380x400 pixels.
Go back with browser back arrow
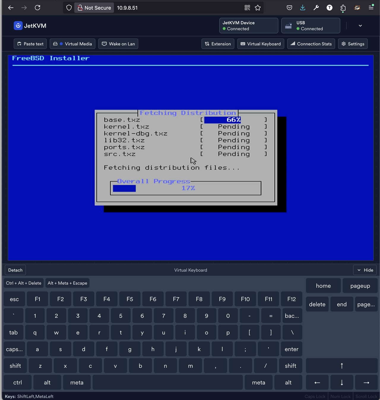pyautogui.click(x=11, y=8)
